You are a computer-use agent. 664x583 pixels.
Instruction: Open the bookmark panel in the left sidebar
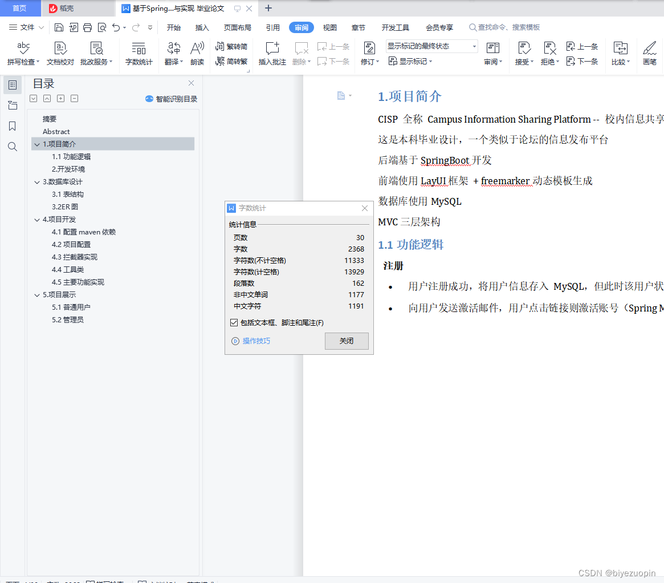click(x=12, y=126)
